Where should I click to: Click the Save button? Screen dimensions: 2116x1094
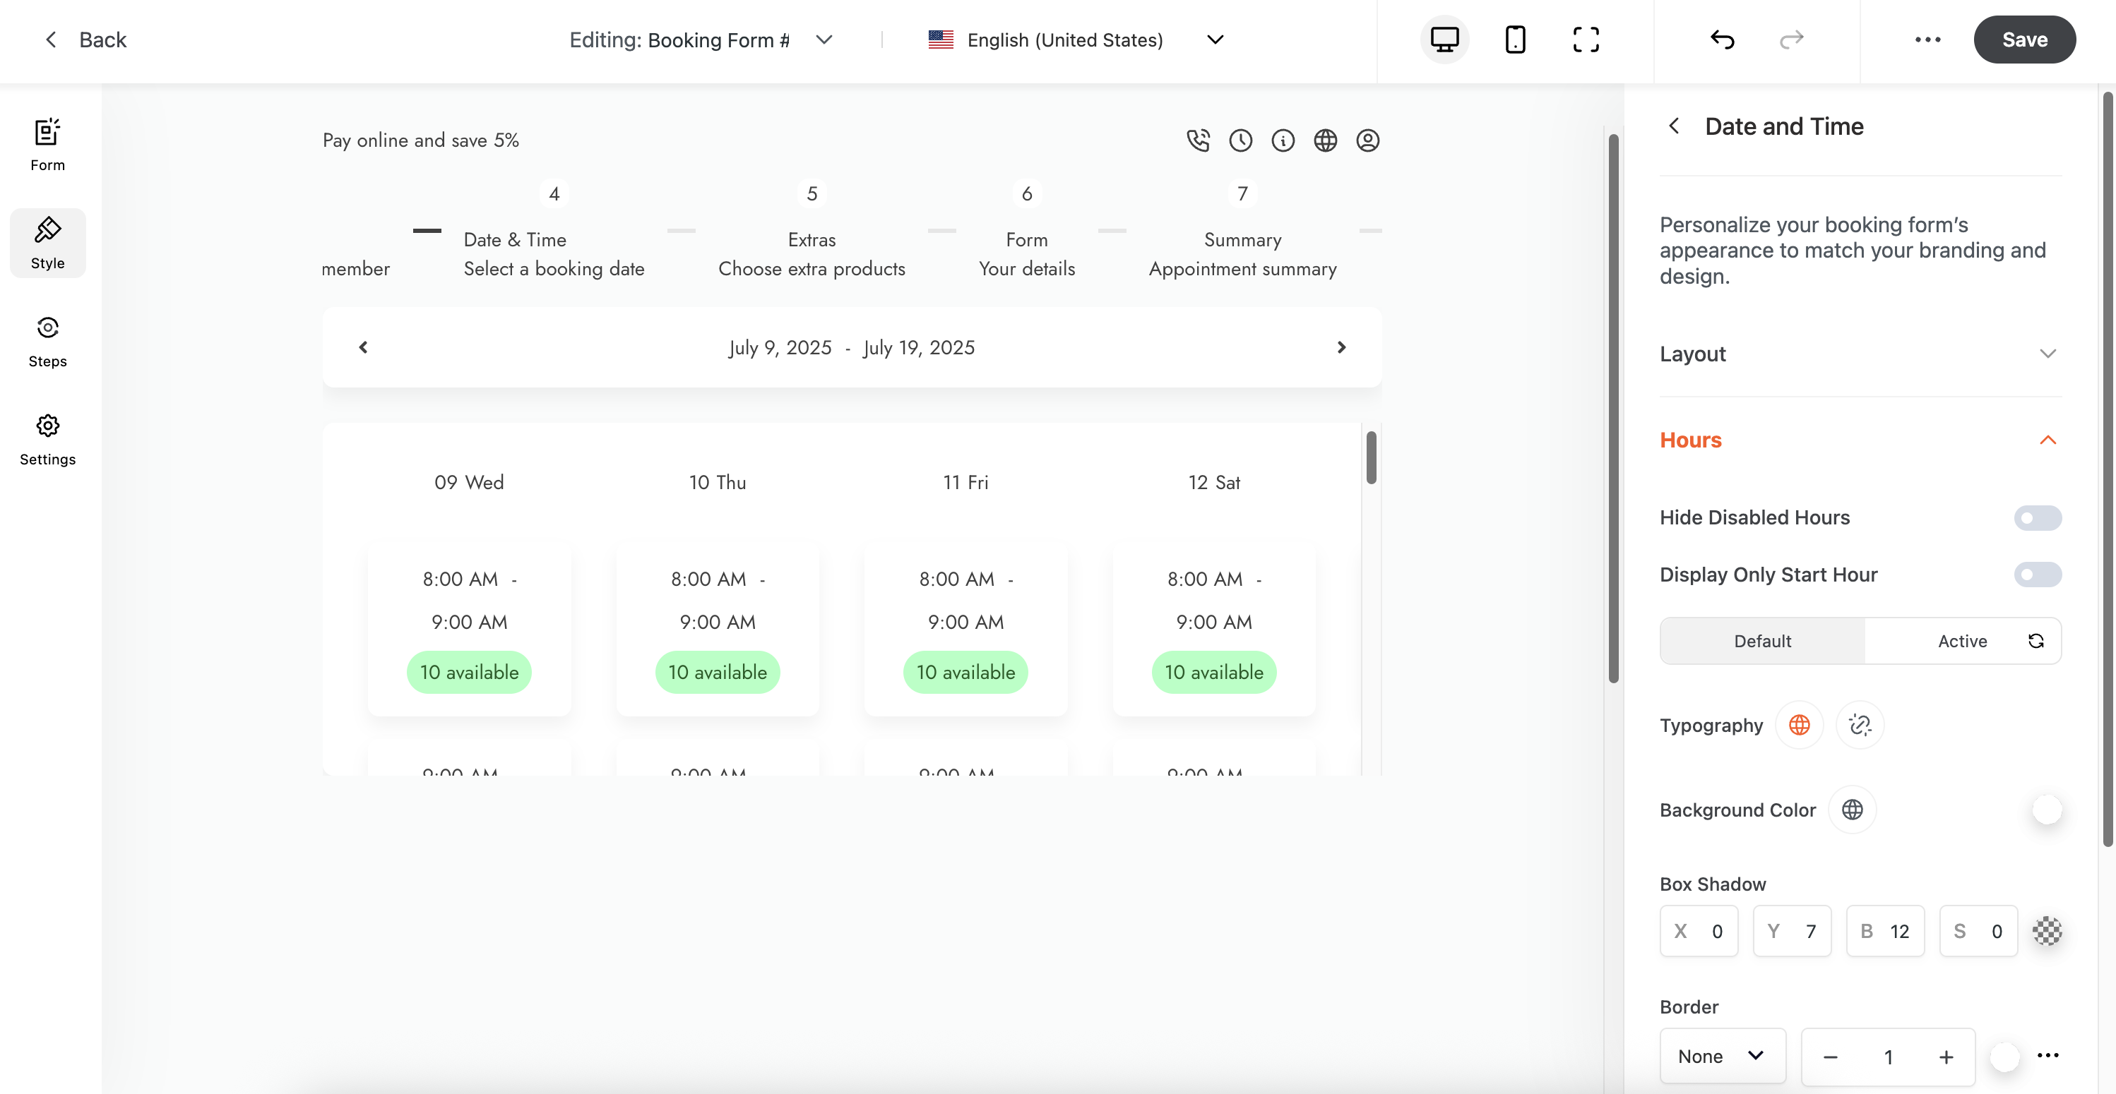tap(2024, 40)
